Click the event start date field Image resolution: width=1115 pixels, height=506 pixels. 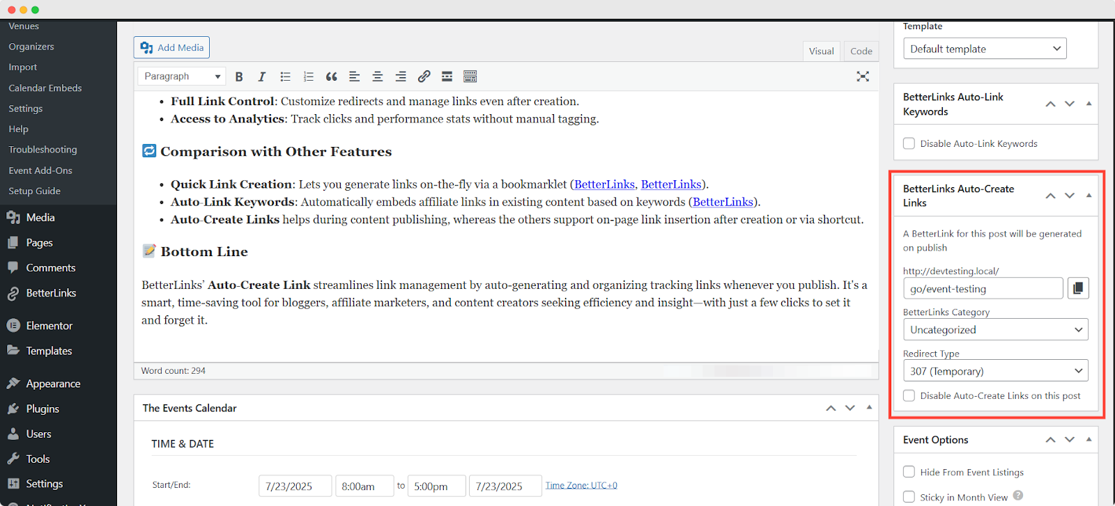(295, 486)
